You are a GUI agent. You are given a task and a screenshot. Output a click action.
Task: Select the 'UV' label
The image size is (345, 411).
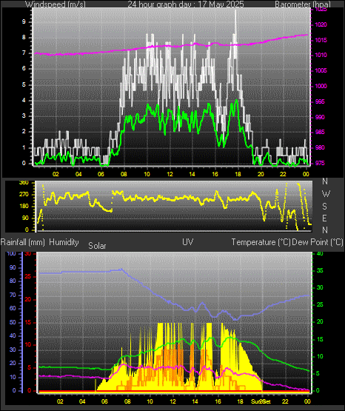188,242
